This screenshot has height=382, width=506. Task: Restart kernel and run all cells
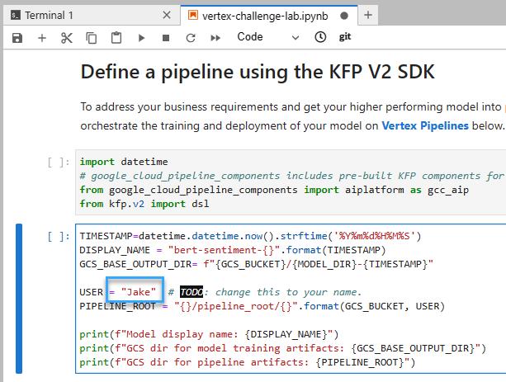pos(216,38)
